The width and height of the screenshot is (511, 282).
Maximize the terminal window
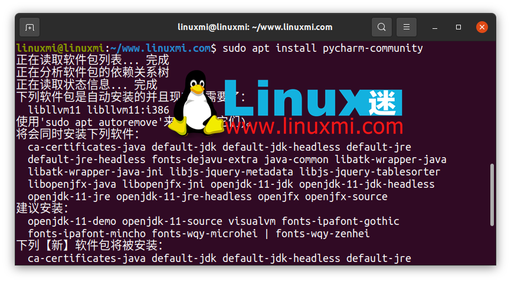(458, 27)
